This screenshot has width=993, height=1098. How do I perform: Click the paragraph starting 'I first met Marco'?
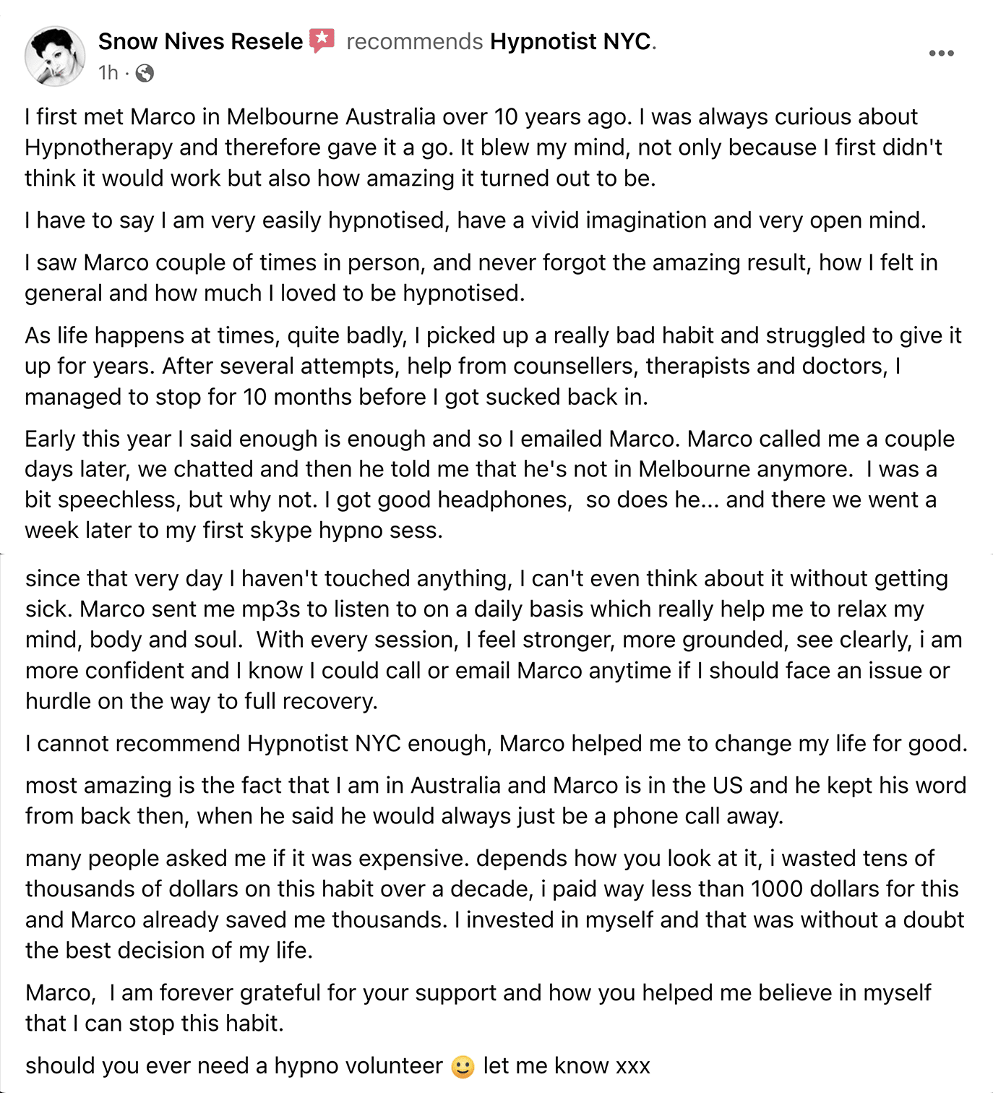click(483, 147)
